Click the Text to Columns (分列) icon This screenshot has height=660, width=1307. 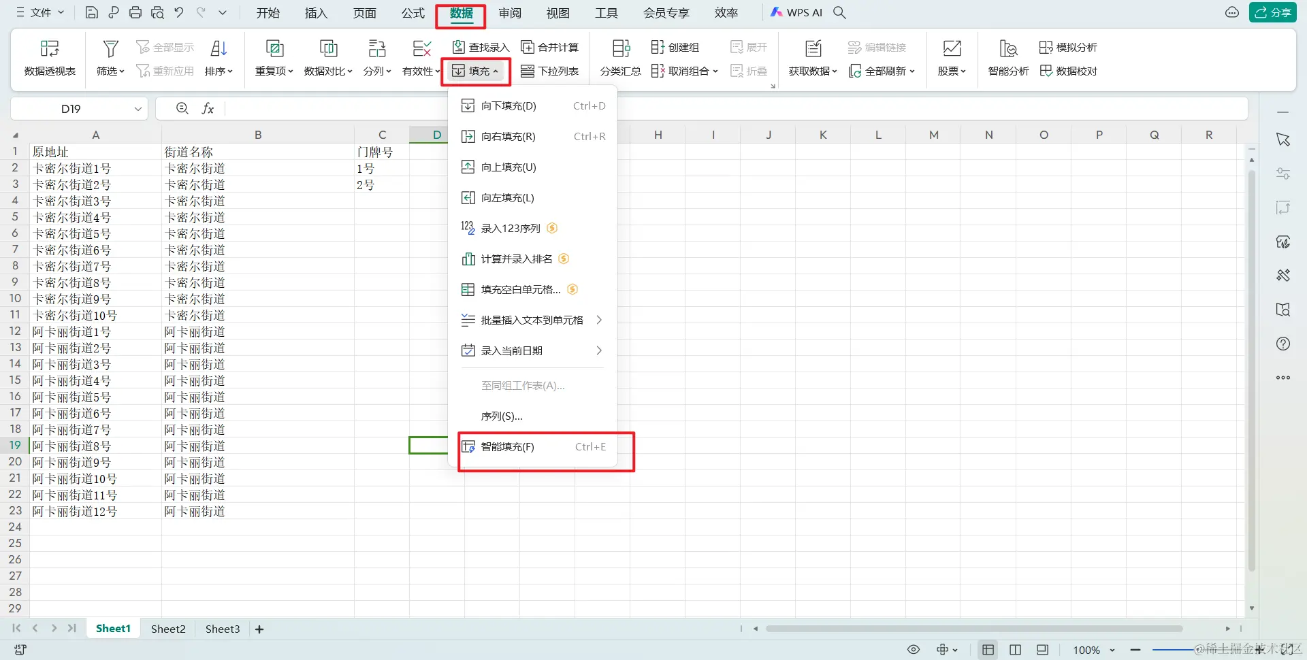(x=377, y=48)
